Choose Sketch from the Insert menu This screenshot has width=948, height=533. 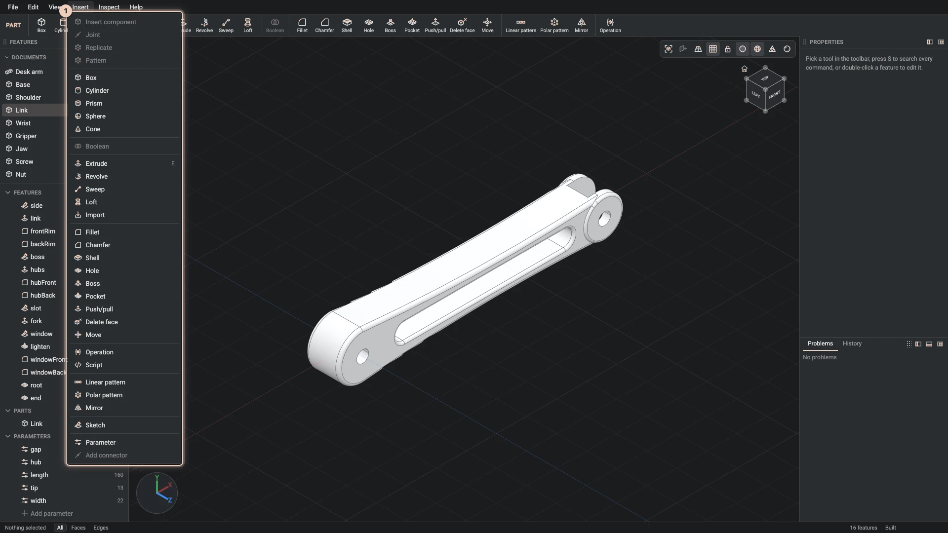tap(124, 425)
